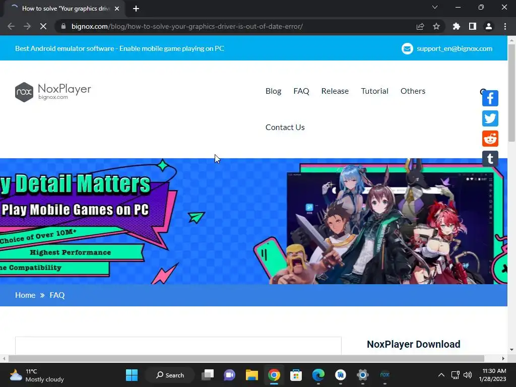Bookmark this page with star icon
516x387 pixels.
[x=436, y=26]
